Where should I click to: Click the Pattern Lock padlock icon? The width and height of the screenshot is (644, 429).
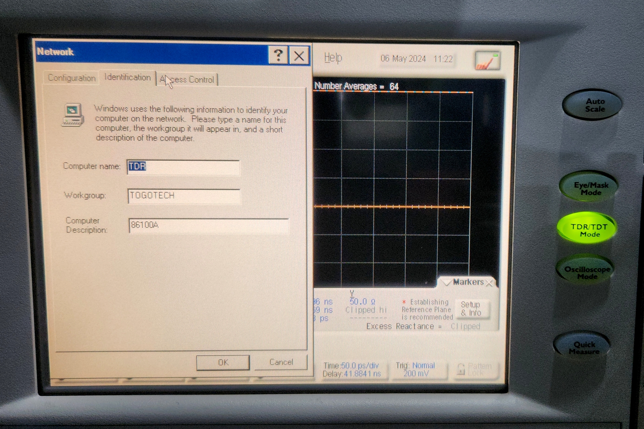click(461, 369)
